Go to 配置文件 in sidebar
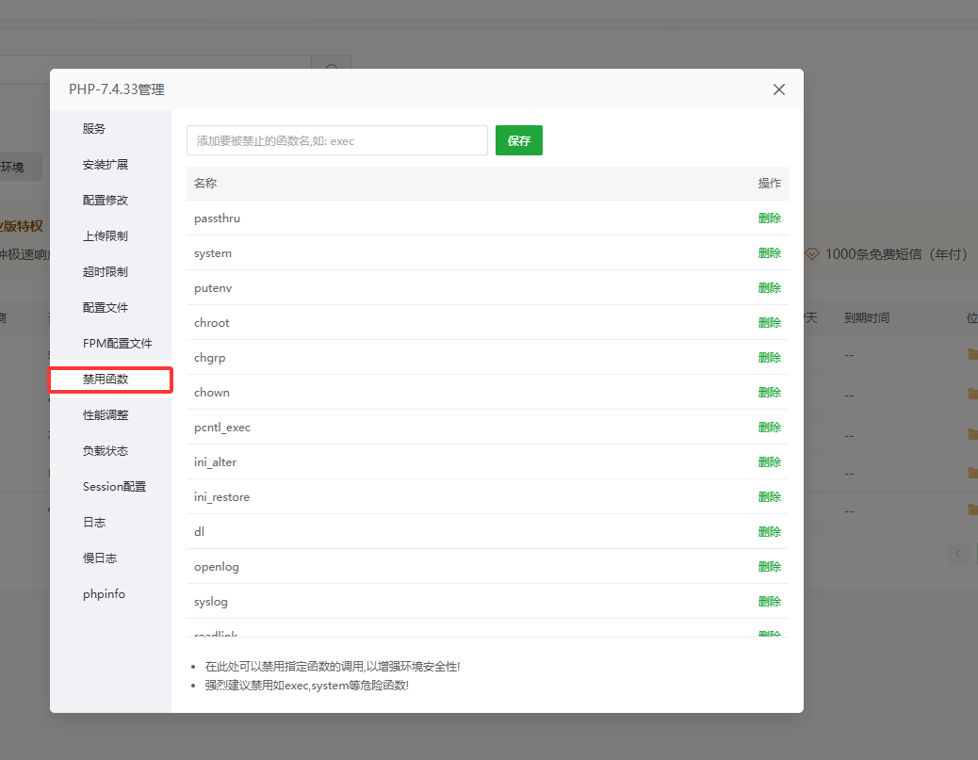Viewport: 978px width, 760px height. point(106,307)
